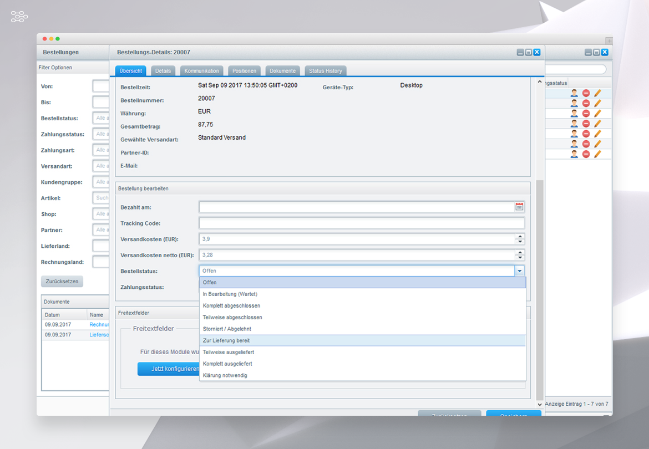Click the Bestellstatus field showing Offen

[x=357, y=271]
